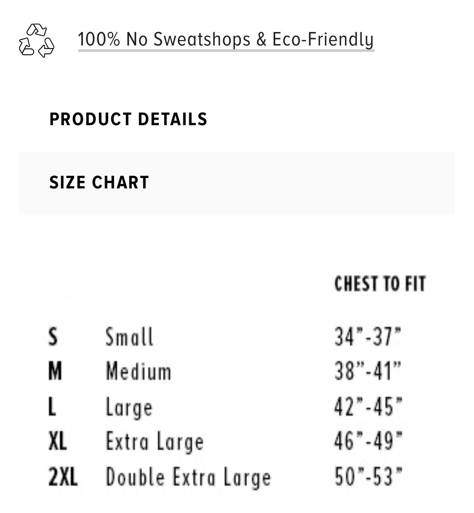Click the Small size label

tap(129, 337)
